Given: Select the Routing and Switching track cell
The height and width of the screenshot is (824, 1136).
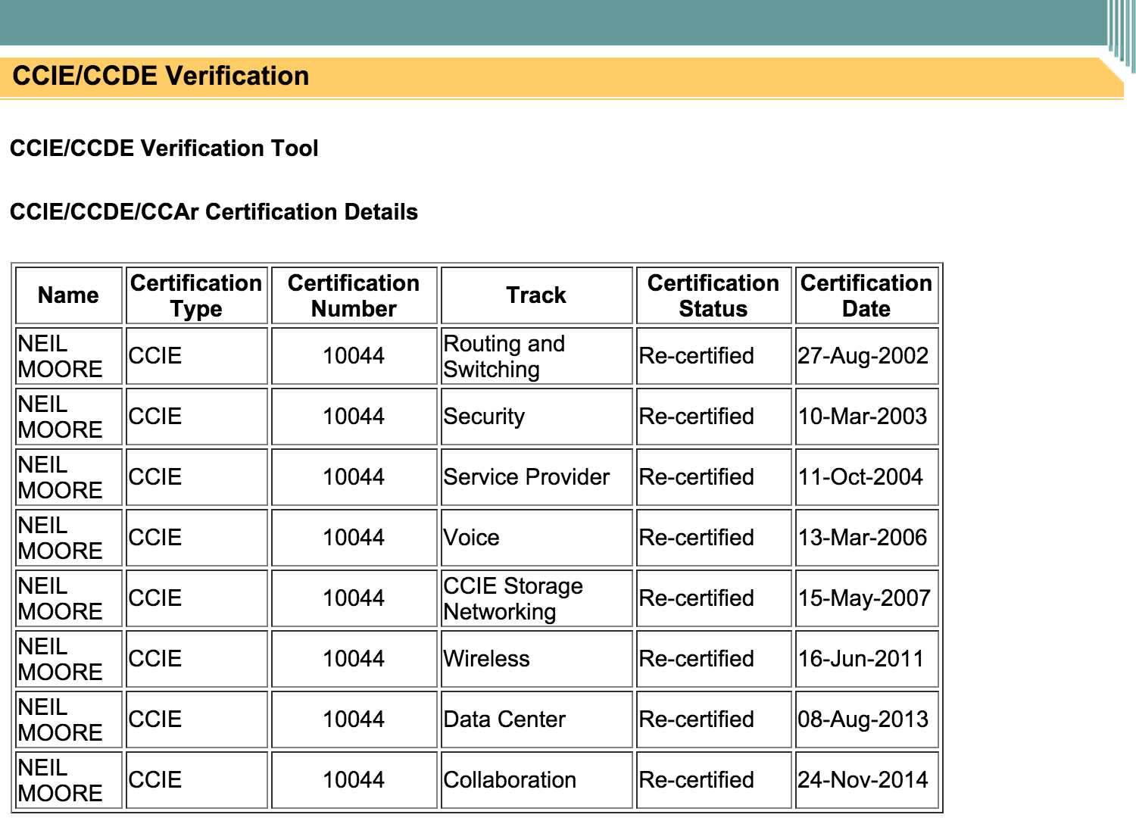Looking at the screenshot, I should click(x=536, y=356).
